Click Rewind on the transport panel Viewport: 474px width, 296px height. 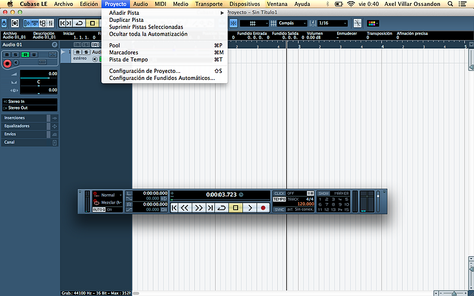[185, 208]
